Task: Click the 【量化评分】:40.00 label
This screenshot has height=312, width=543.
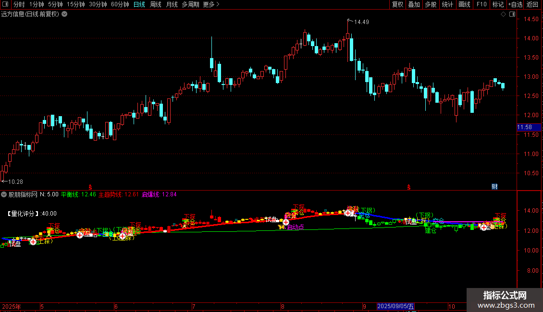Action: [x=31, y=214]
